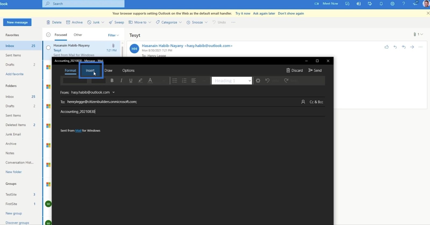
Task: Click Meet Now camera button
Action: click(x=326, y=3)
